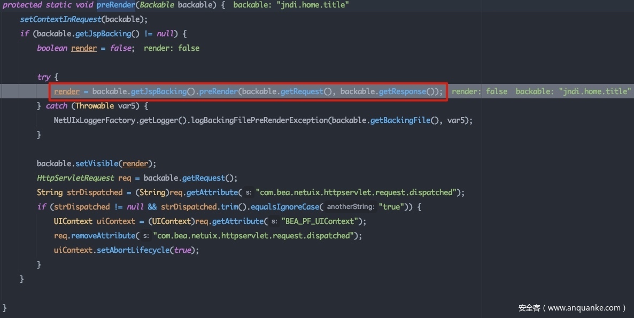Click the try keyword
Image resolution: width=634 pixels, height=318 pixels.
click(x=43, y=77)
